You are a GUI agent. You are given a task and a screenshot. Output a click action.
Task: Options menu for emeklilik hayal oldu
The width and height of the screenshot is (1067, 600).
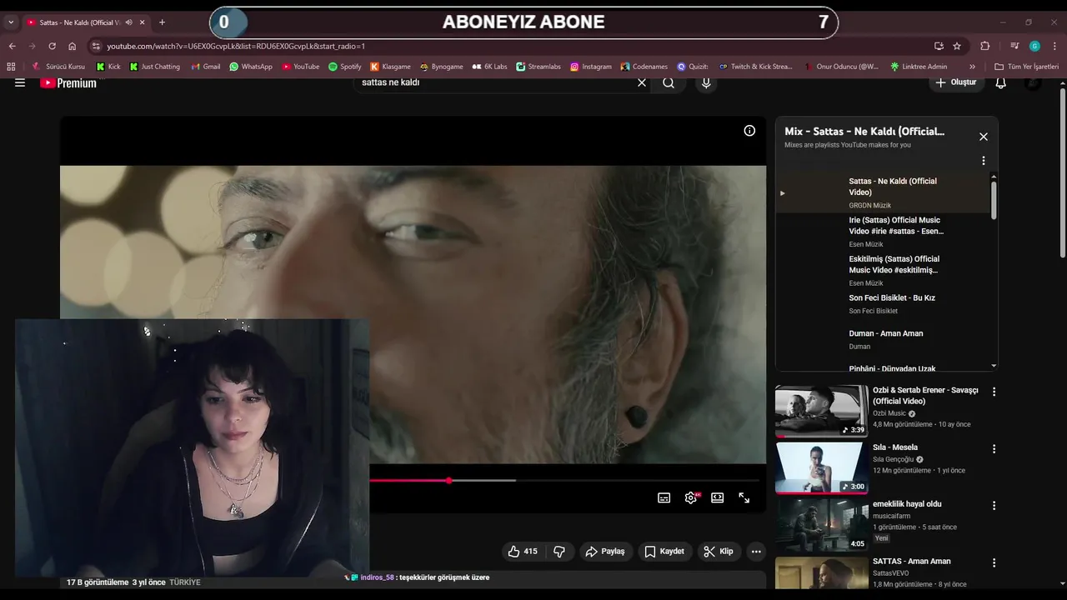click(x=994, y=505)
